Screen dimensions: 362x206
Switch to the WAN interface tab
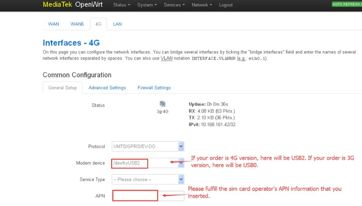click(53, 24)
